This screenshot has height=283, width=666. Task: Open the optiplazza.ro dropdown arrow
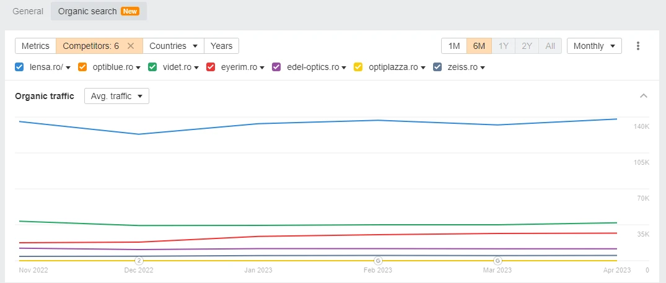[x=423, y=67]
